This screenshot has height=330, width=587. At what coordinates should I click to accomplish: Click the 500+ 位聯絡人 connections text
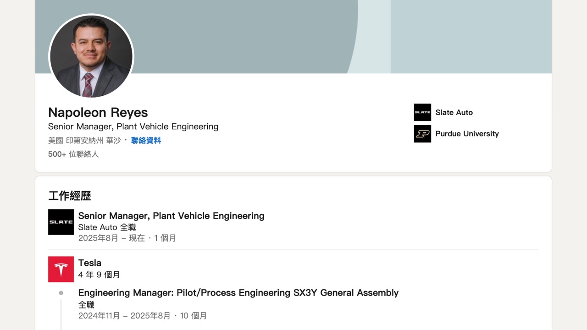click(x=73, y=154)
